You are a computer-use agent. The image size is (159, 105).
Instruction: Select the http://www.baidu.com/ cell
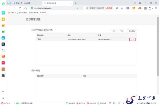pyautogui.click(x=77, y=39)
